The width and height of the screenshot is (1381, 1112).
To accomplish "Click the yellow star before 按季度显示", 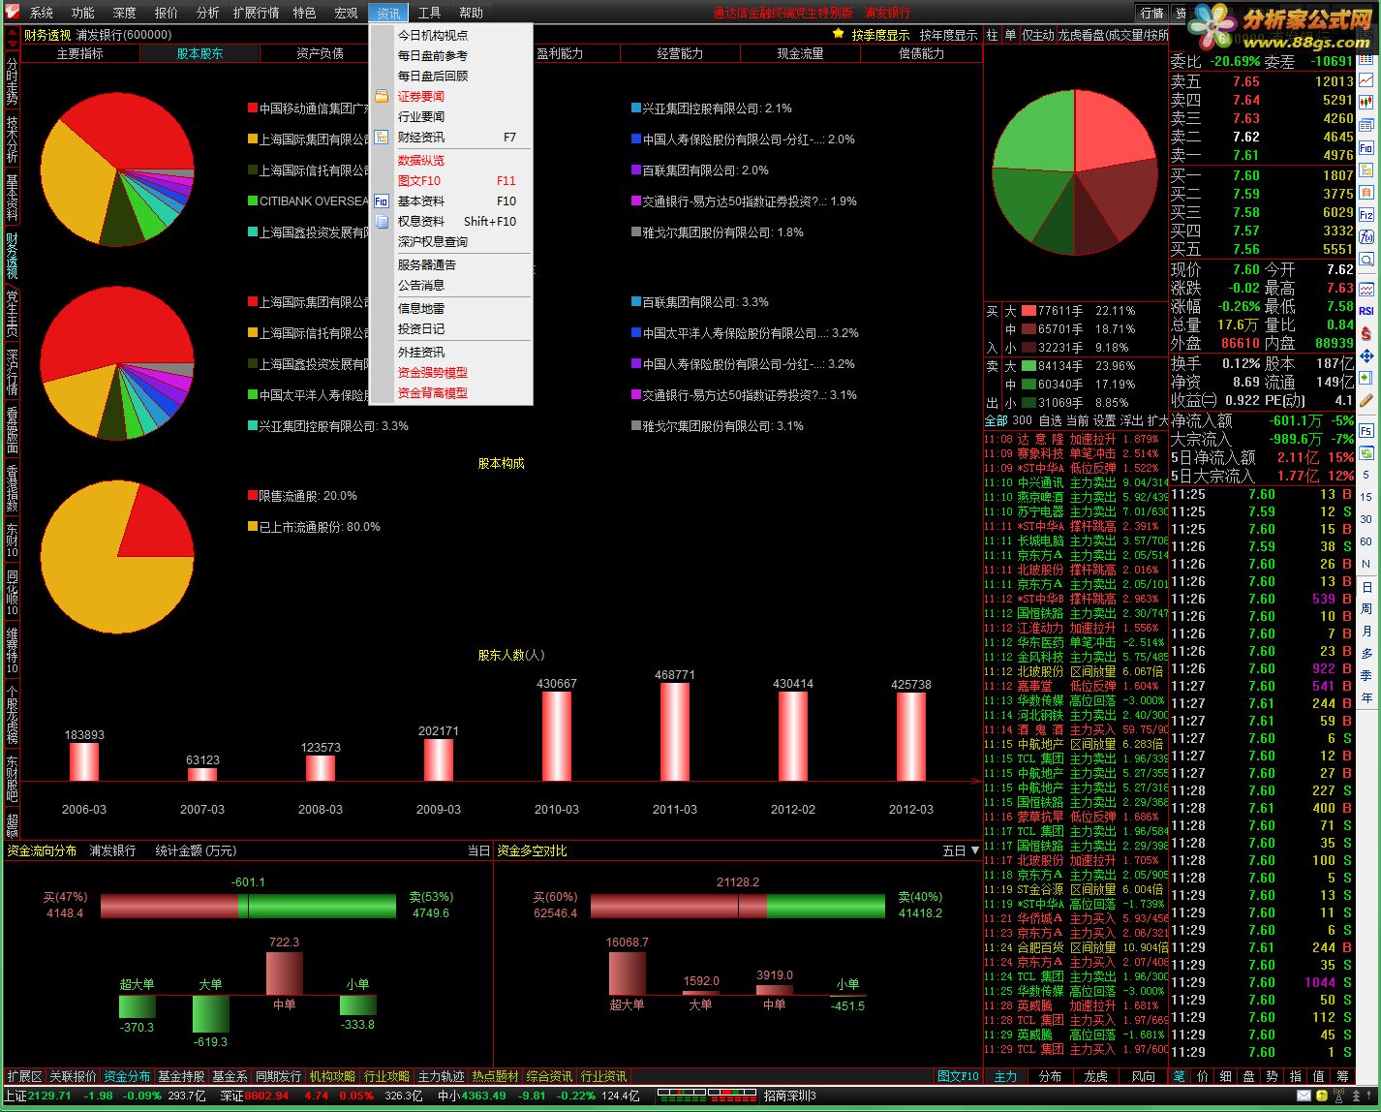I will 839,34.
